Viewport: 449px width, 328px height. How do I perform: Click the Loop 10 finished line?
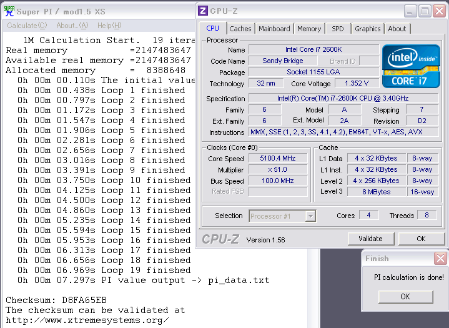[x=104, y=180]
